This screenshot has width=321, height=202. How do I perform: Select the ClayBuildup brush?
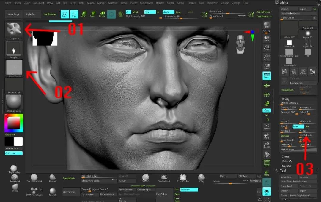tap(14, 169)
